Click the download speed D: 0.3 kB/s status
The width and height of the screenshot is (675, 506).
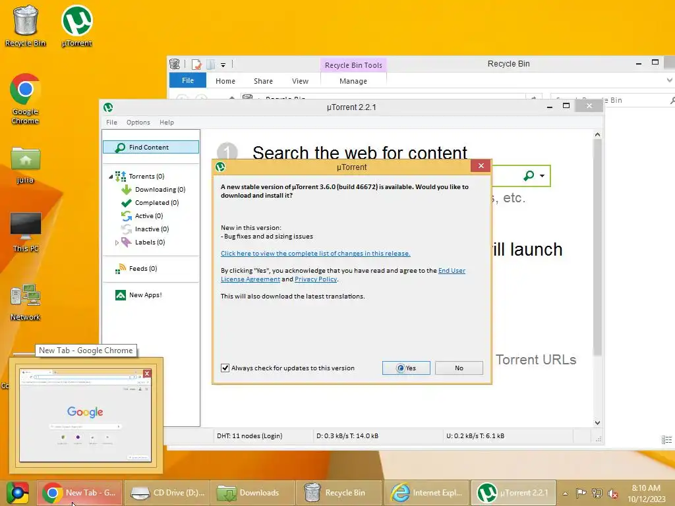[347, 436]
